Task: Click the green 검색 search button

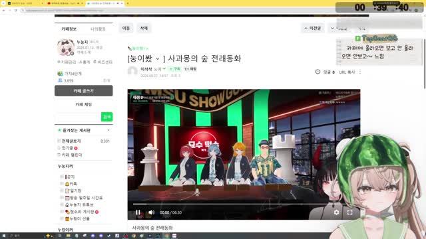Action: (106, 117)
